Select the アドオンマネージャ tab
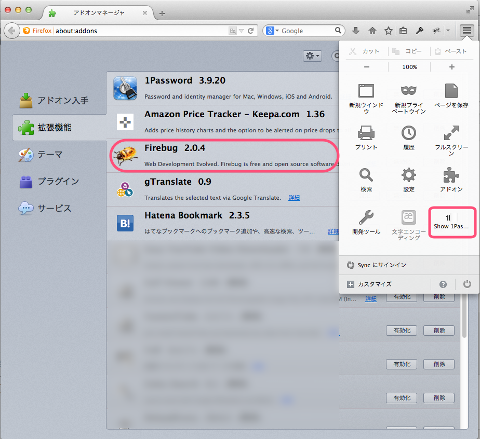This screenshot has height=439, width=480. pyautogui.click(x=99, y=13)
